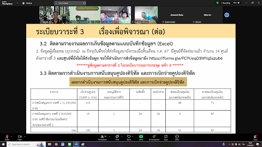Open the shared screen options ellipsis

[x=84, y=3]
